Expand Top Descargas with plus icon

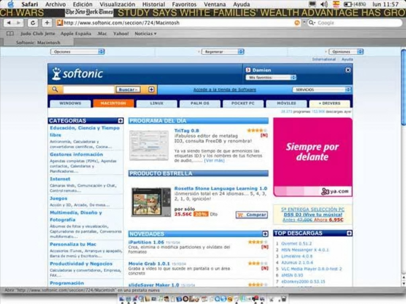349,233
